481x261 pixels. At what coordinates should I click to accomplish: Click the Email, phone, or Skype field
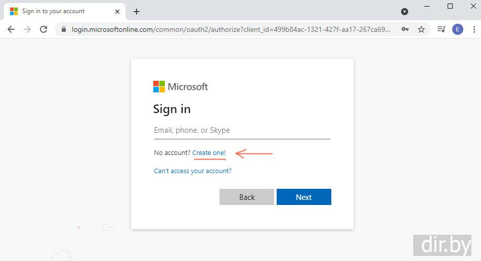(x=242, y=130)
